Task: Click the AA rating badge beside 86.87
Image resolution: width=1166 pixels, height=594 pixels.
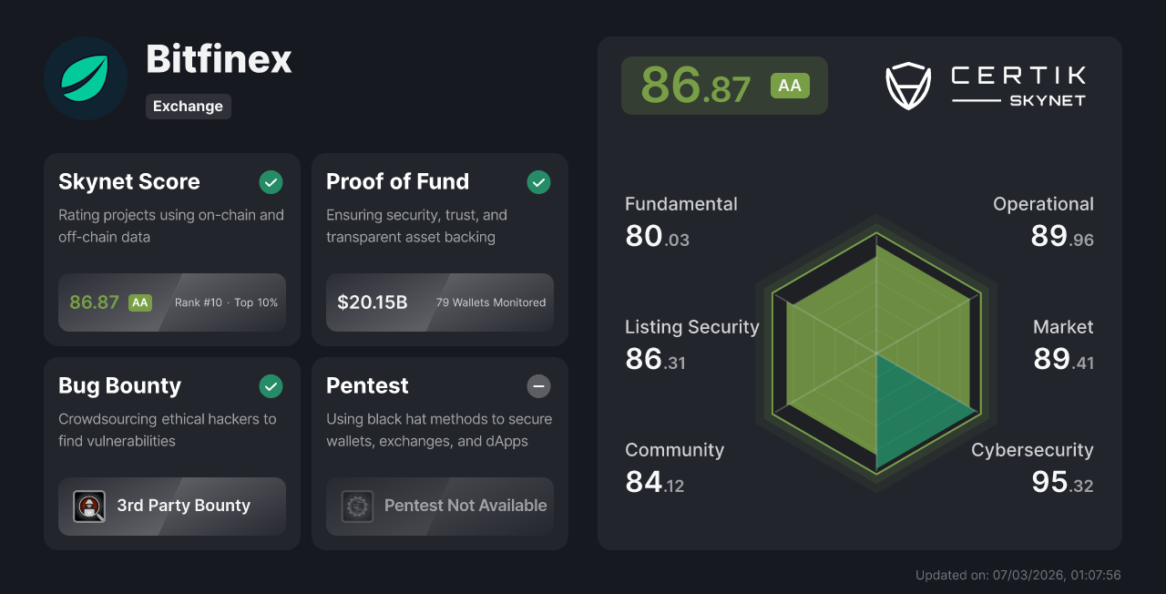Action: pos(790,86)
